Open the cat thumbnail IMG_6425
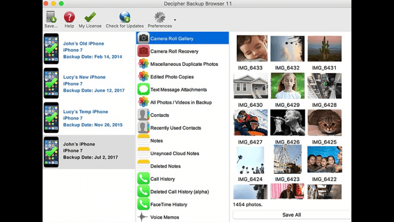Screen dimensions: 394x222 (324, 123)
